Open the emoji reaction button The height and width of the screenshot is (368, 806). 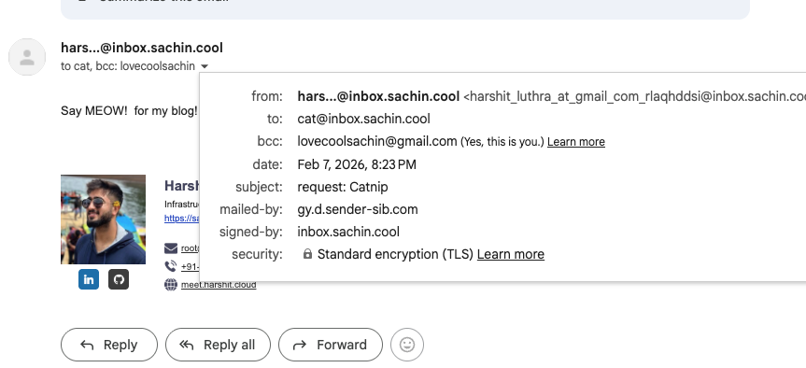(407, 345)
